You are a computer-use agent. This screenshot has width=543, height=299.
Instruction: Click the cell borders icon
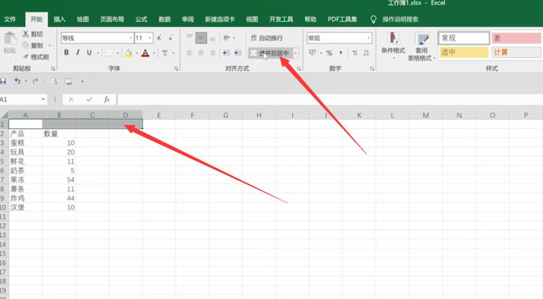[108, 53]
